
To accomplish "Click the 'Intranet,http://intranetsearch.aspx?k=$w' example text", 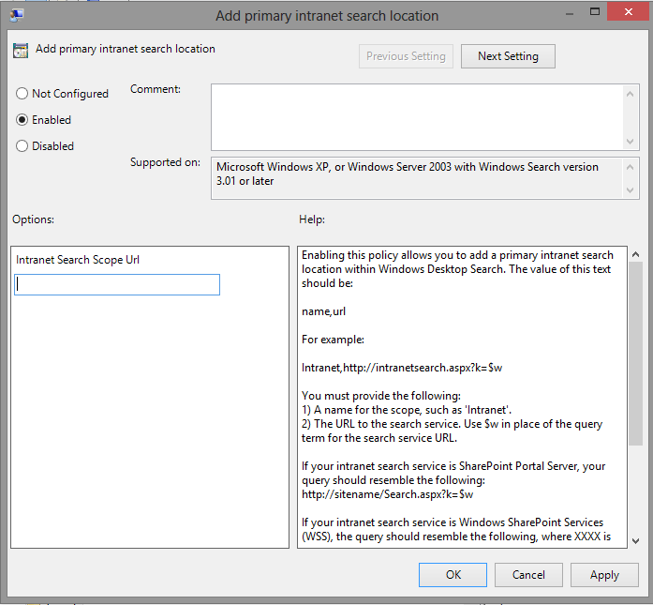I will pyautogui.click(x=402, y=368).
